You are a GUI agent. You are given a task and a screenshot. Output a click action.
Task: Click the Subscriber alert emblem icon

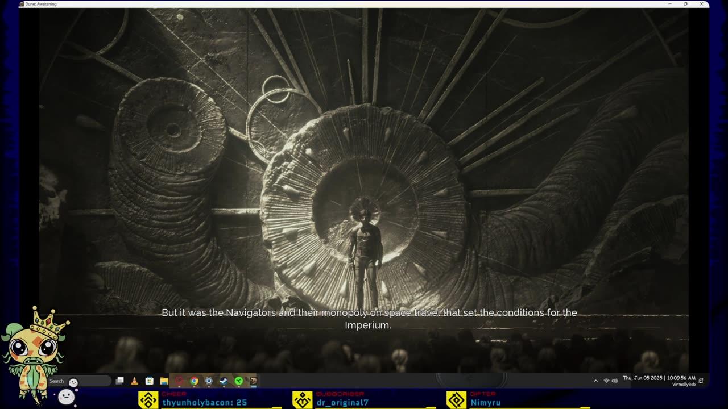point(303,400)
